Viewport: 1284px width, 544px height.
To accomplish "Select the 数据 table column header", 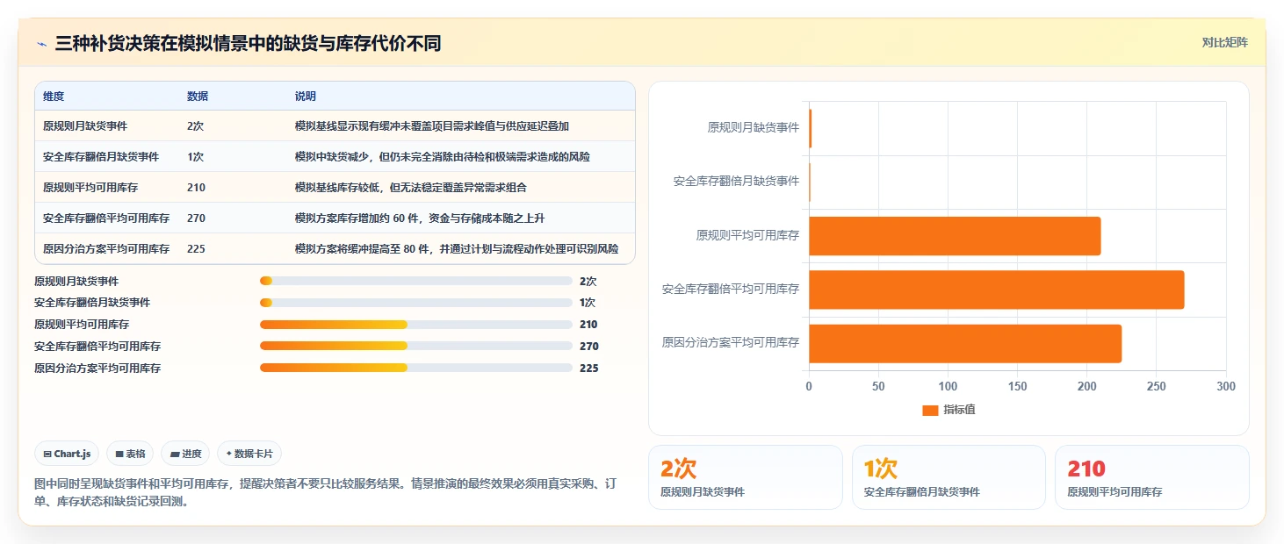I will pyautogui.click(x=198, y=97).
